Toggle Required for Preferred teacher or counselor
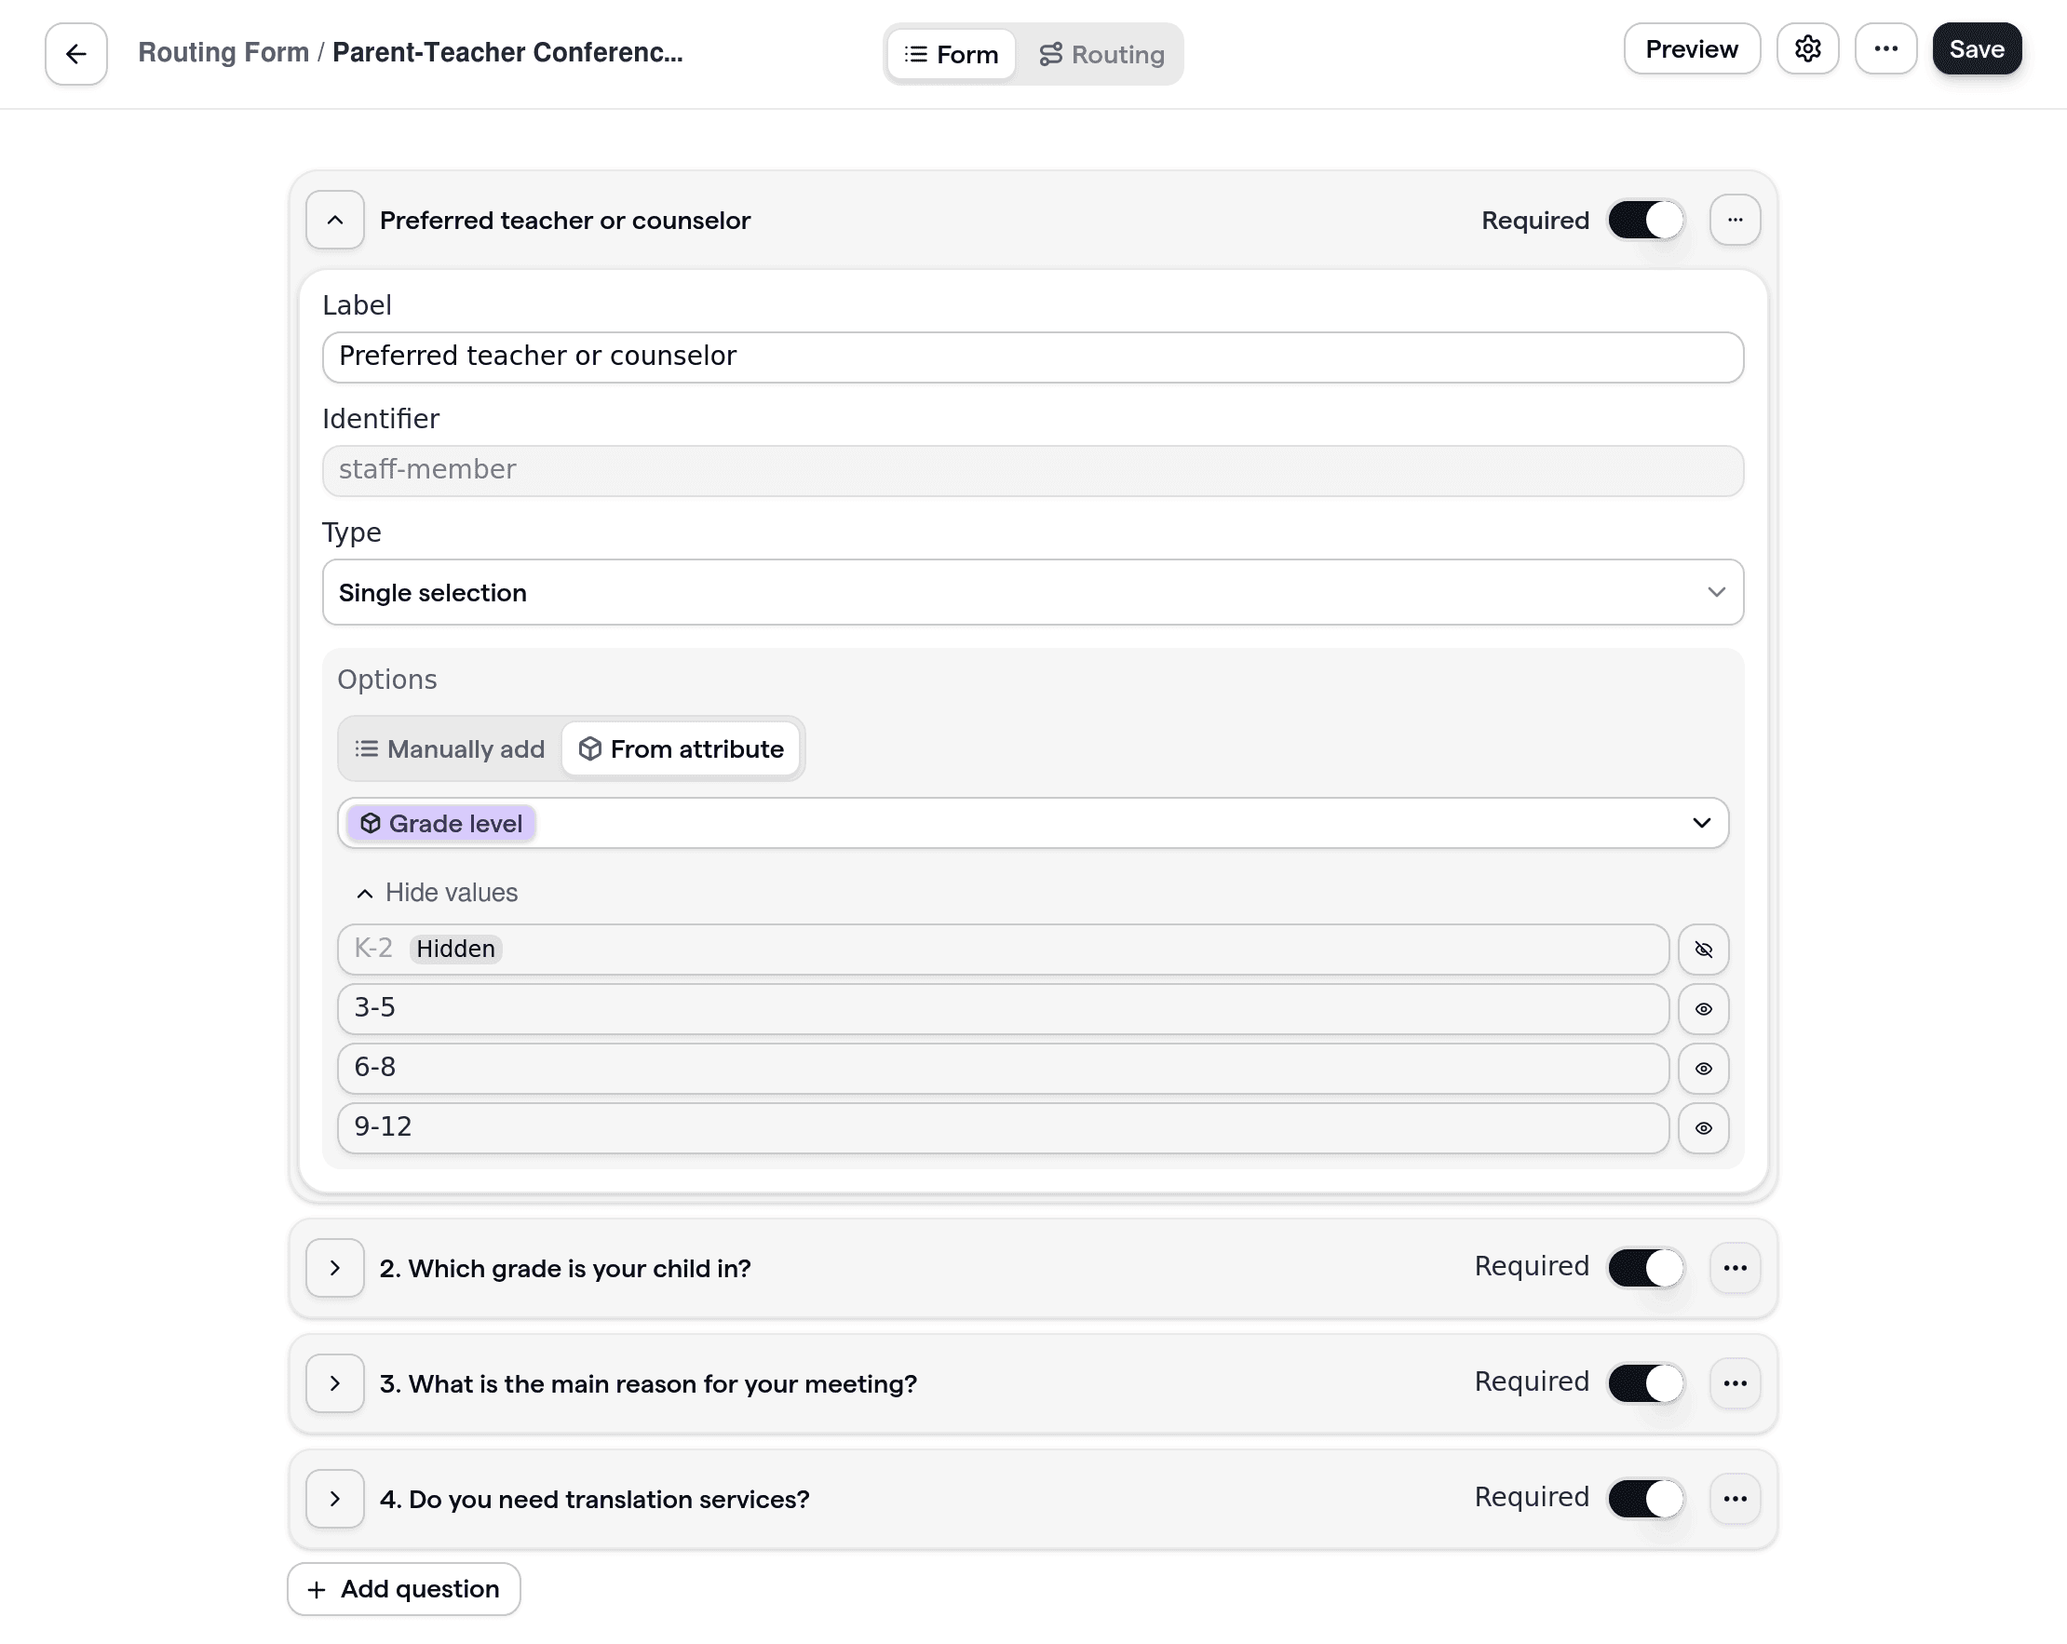 pyautogui.click(x=1644, y=220)
